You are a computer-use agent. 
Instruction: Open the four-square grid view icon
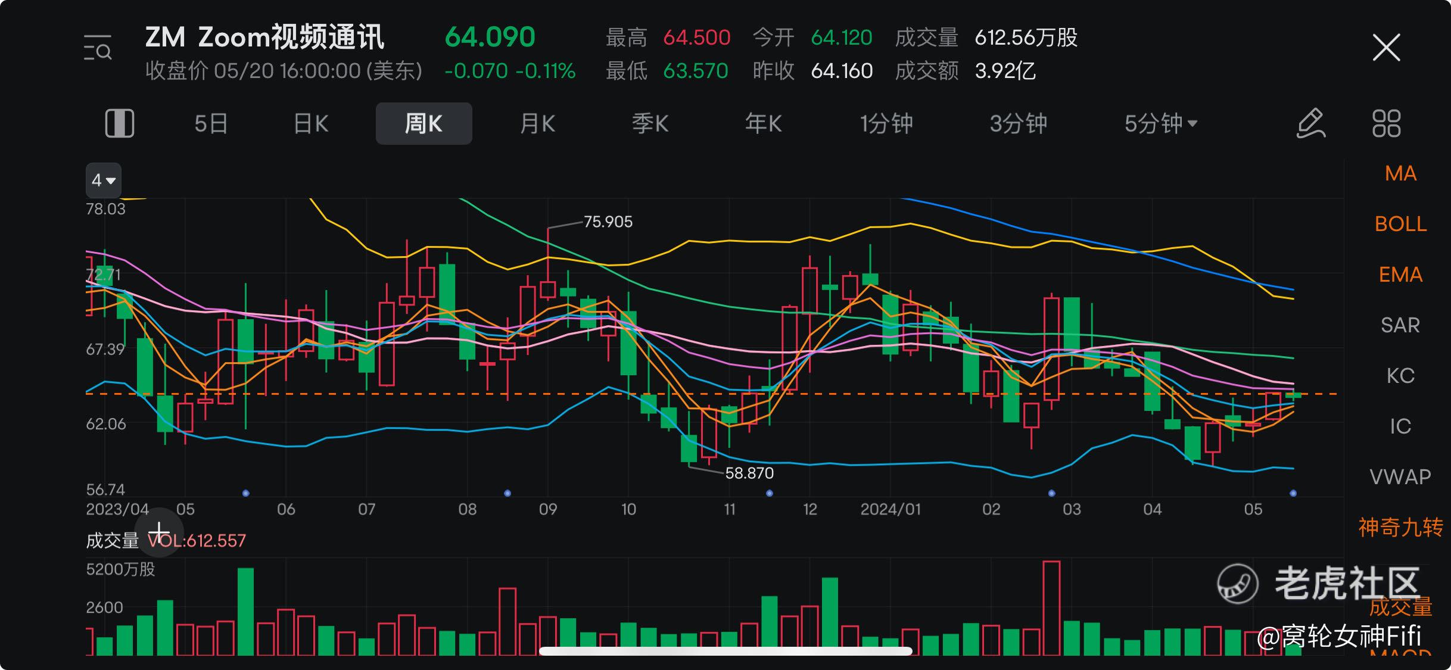(1386, 124)
